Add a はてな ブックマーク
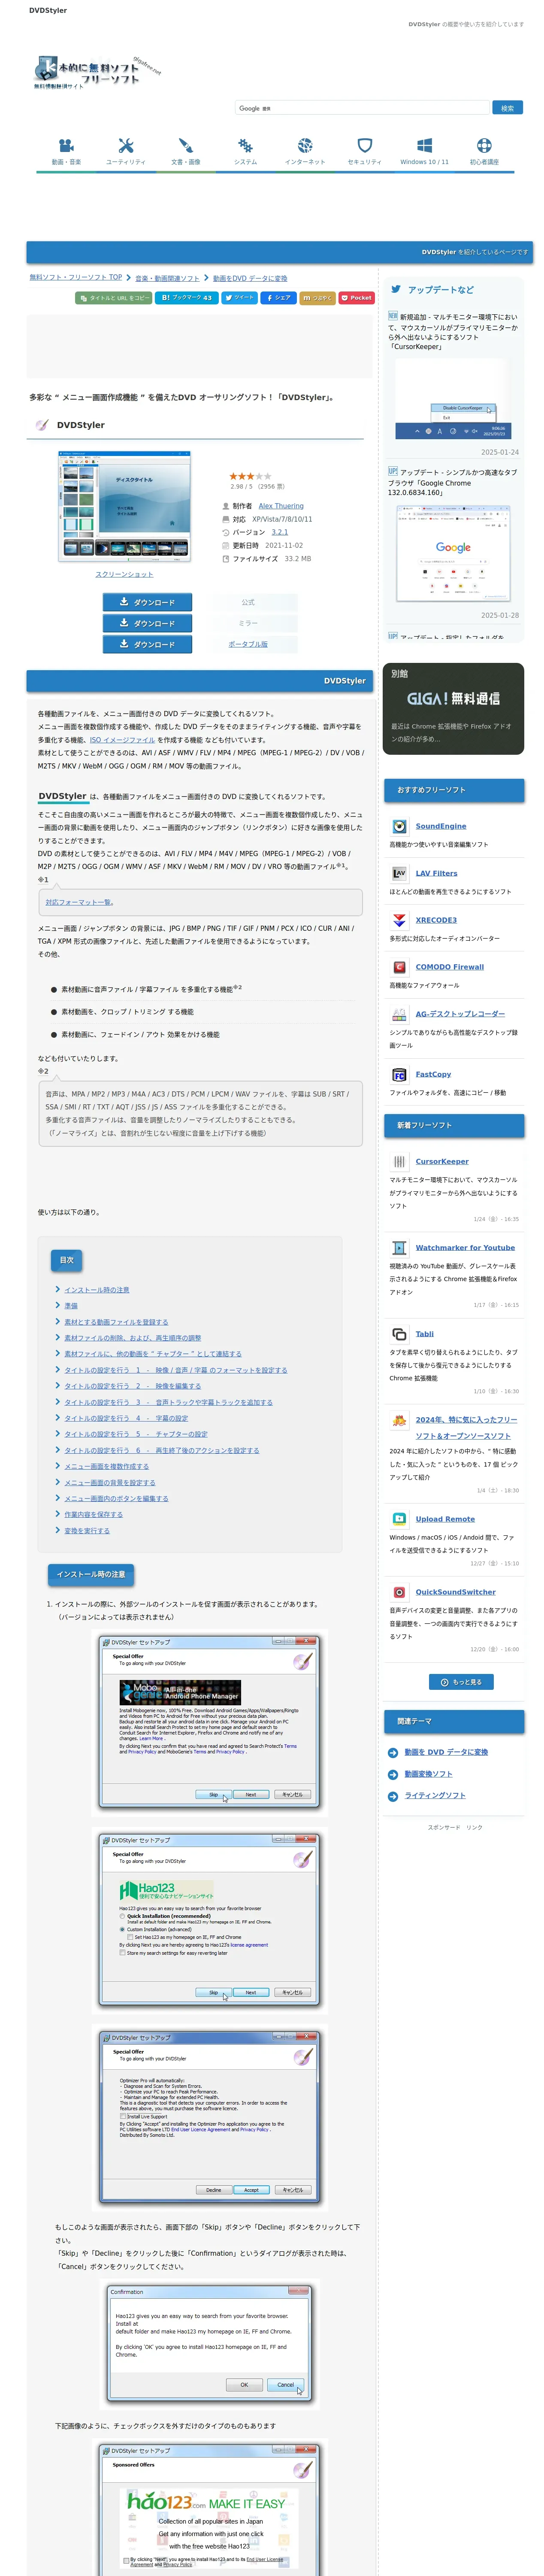Screen dimensions: 544x2576 (186, 298)
